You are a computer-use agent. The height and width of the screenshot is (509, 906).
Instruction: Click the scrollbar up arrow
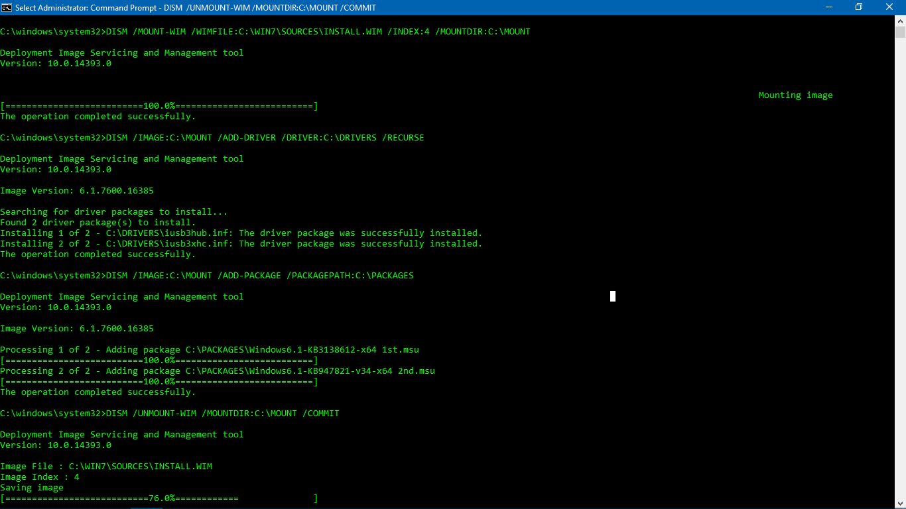click(900, 21)
